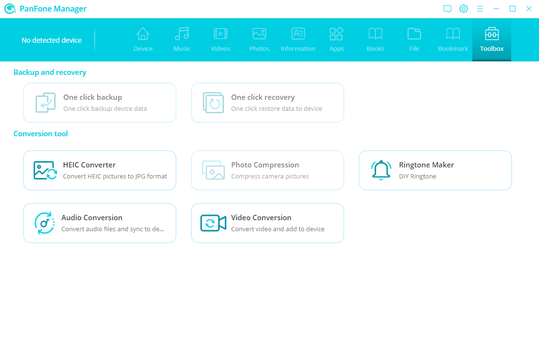Switch to the Music tab label
Viewport: 539px width, 343px height.
pos(182,49)
